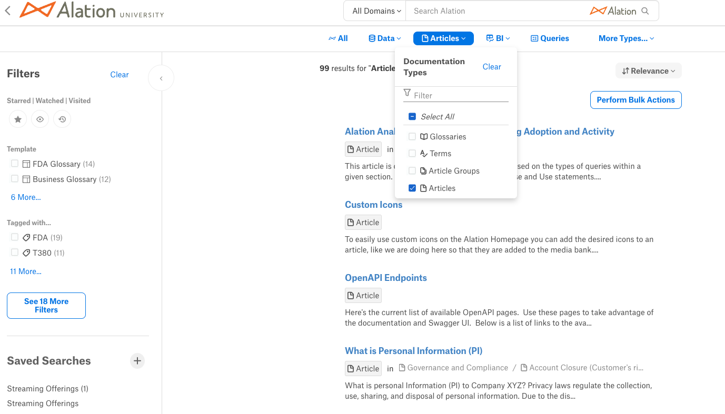This screenshot has height=414, width=725.
Task: Click the Visited history clock icon
Action: pos(62,119)
